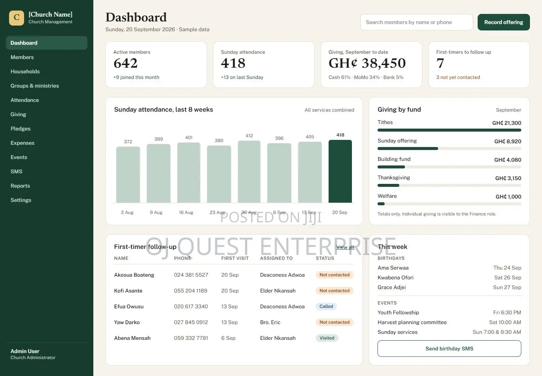
Task: Click Abena Mensah's Visited status badge
Action: [x=327, y=338]
